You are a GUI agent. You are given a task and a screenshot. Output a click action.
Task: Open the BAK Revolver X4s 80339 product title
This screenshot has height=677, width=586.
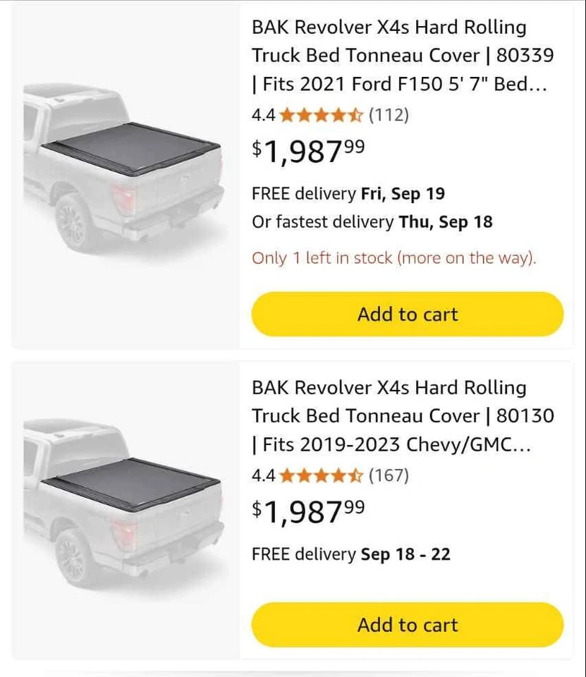click(x=402, y=56)
